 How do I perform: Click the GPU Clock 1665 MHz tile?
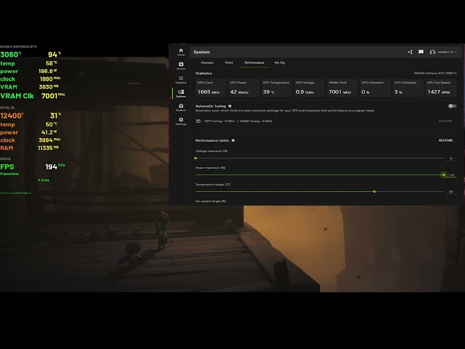point(211,88)
